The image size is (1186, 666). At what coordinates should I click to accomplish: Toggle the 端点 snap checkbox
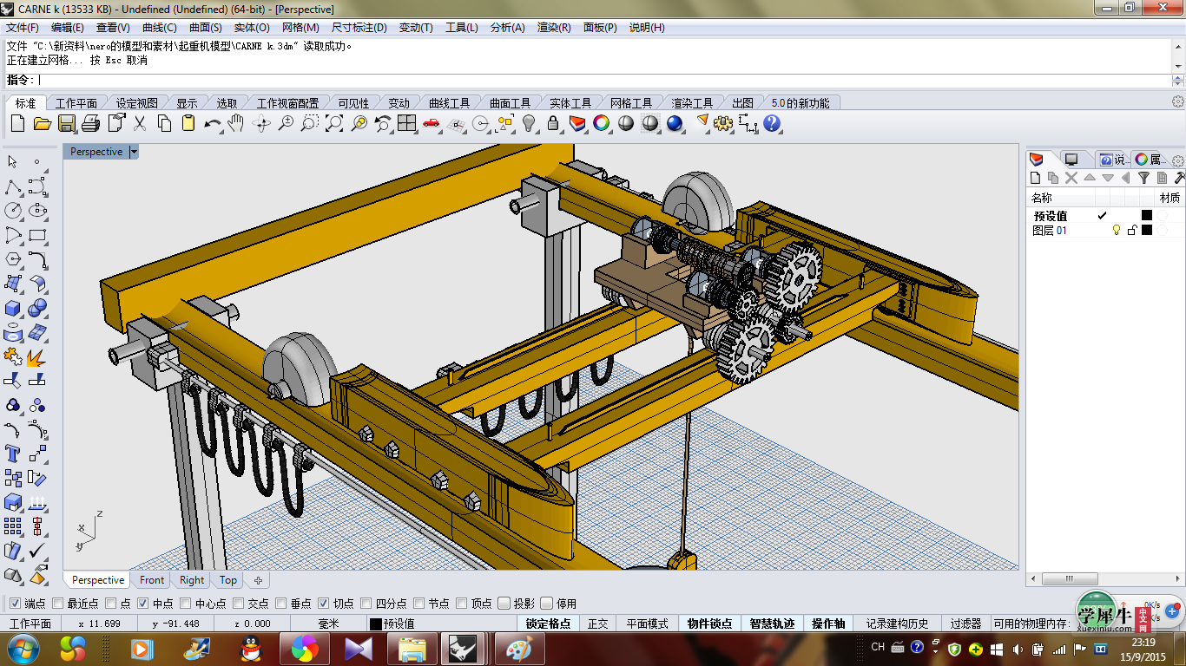click(x=15, y=604)
